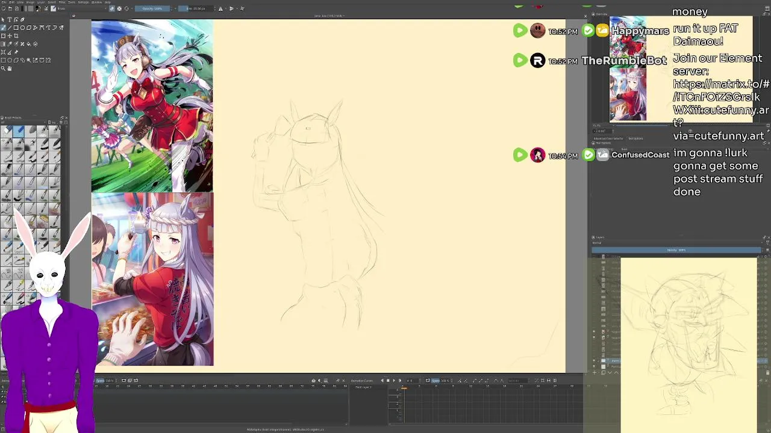The height and width of the screenshot is (433, 771).
Task: Select the Line tool
Action: click(9, 28)
